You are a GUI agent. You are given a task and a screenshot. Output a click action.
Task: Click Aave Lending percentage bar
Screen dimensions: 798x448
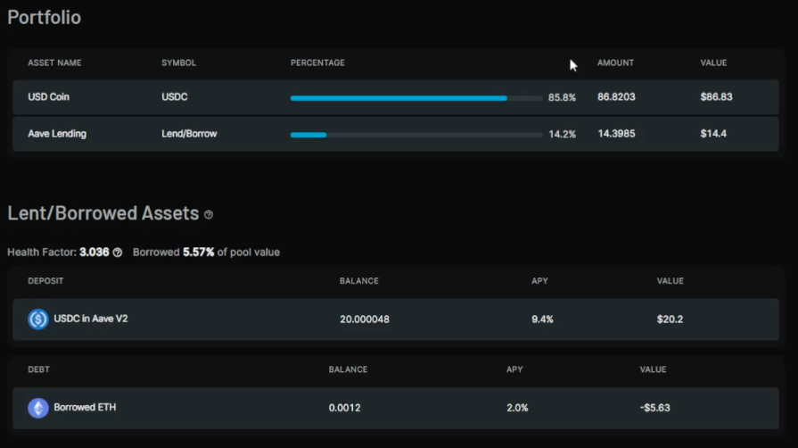(x=416, y=135)
